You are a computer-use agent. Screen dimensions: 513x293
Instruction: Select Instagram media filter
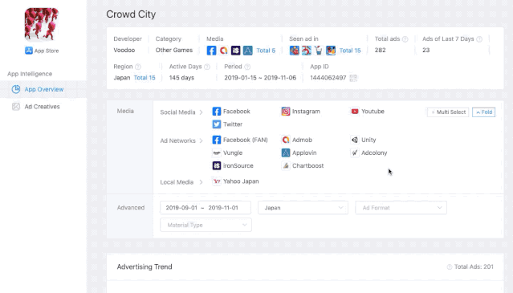[x=301, y=112]
